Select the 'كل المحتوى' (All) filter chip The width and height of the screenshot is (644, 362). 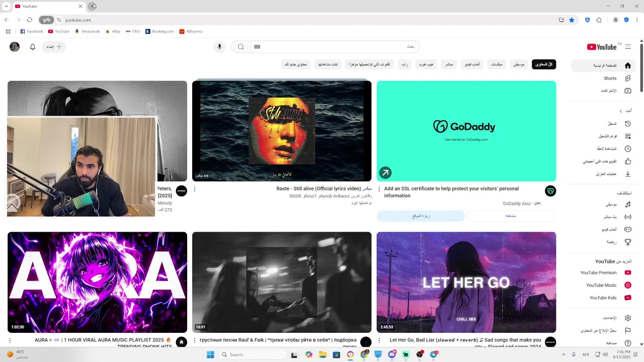pyautogui.click(x=544, y=64)
